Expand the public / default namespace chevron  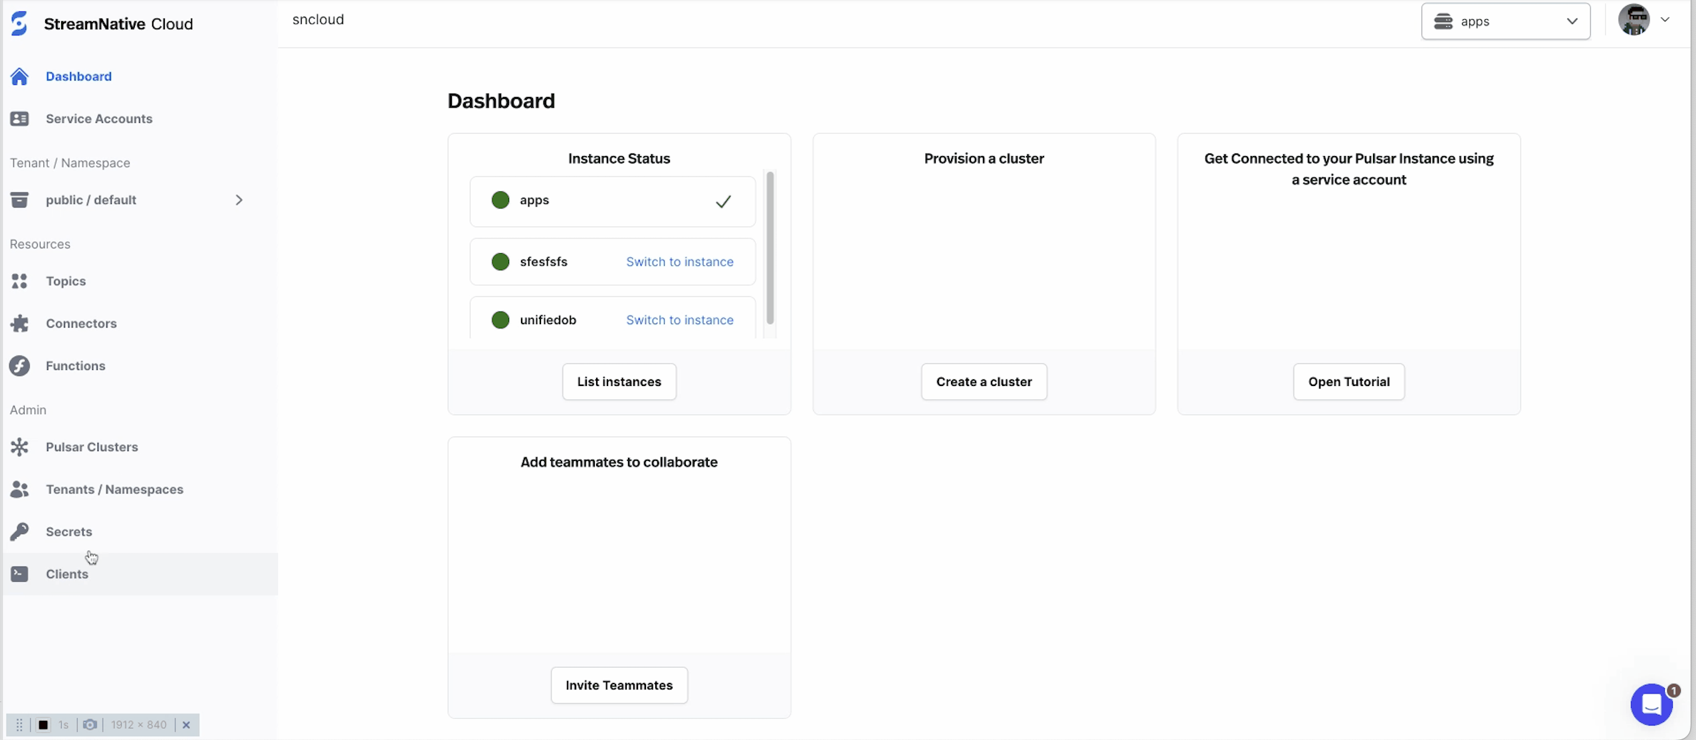239,200
